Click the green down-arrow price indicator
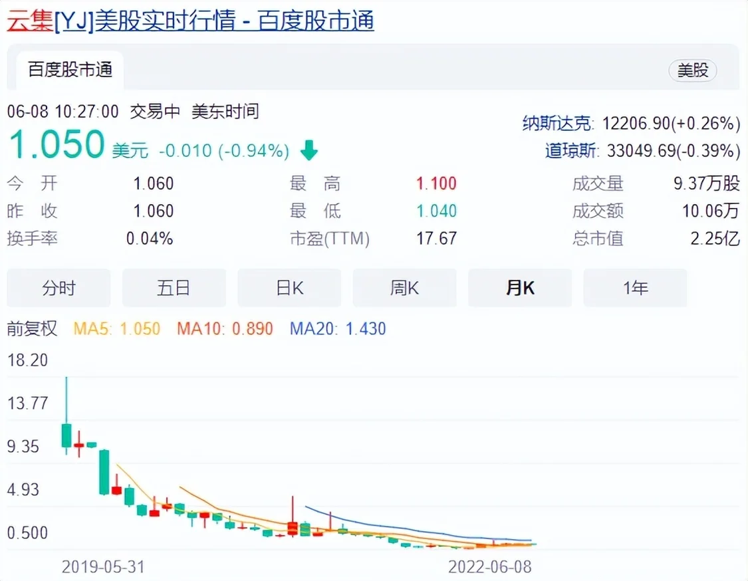The width and height of the screenshot is (748, 581). 309,150
